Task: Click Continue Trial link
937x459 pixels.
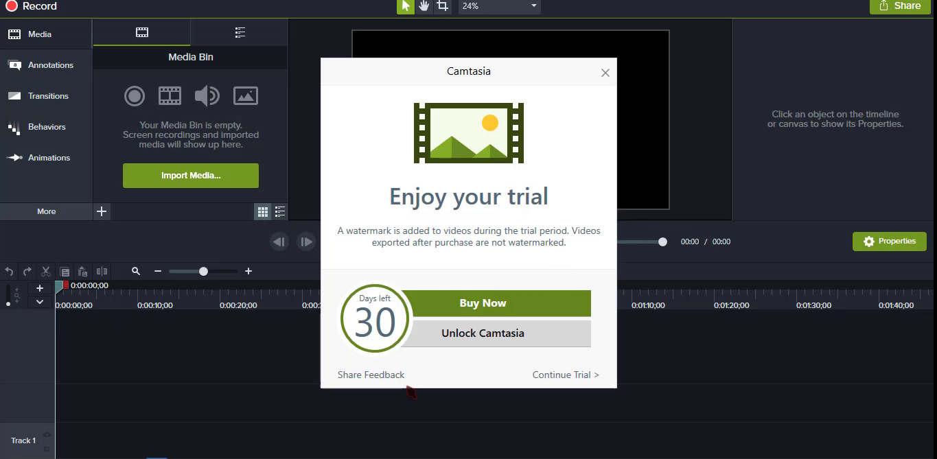Action: [x=566, y=375]
